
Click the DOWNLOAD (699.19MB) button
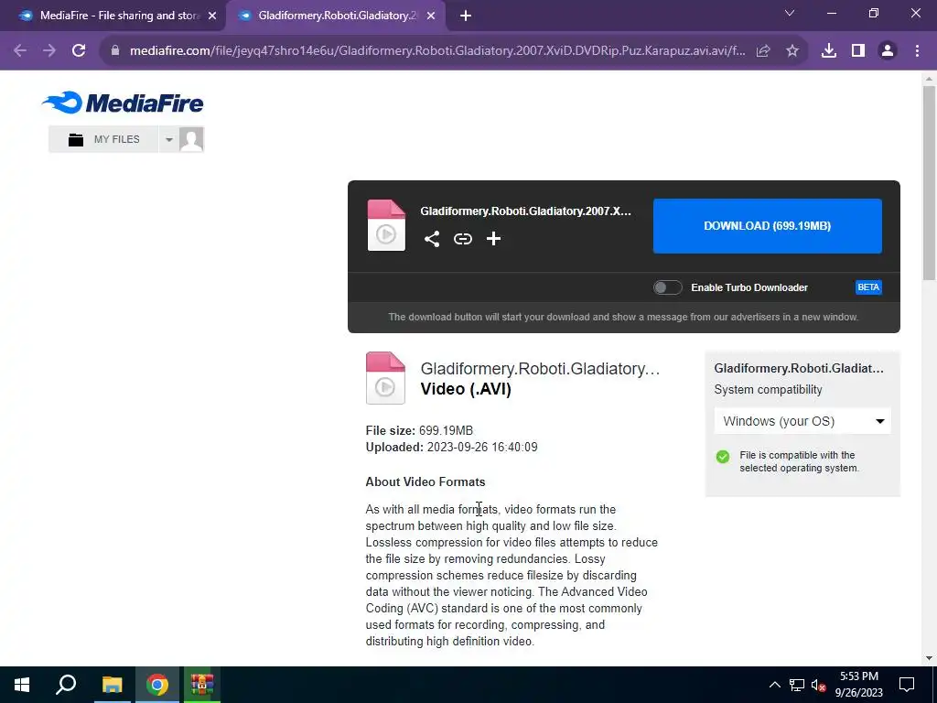[x=768, y=226]
